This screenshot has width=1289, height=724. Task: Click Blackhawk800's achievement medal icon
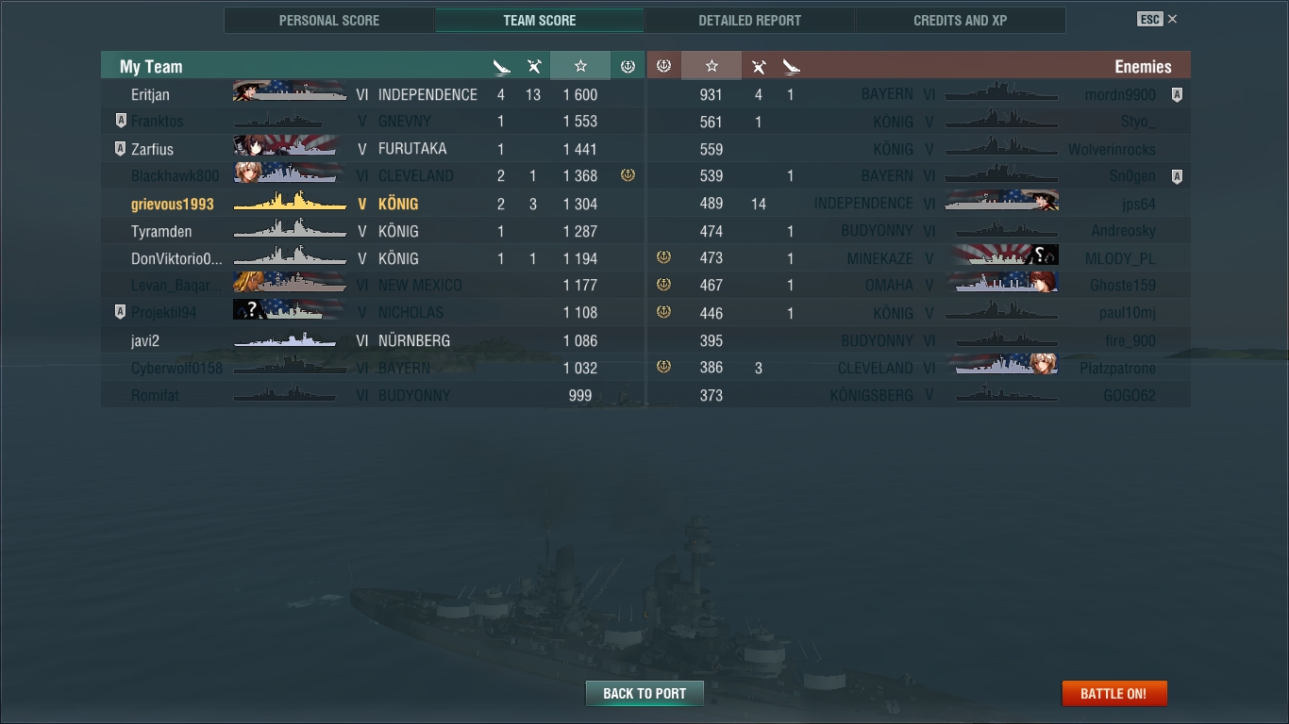coord(628,175)
